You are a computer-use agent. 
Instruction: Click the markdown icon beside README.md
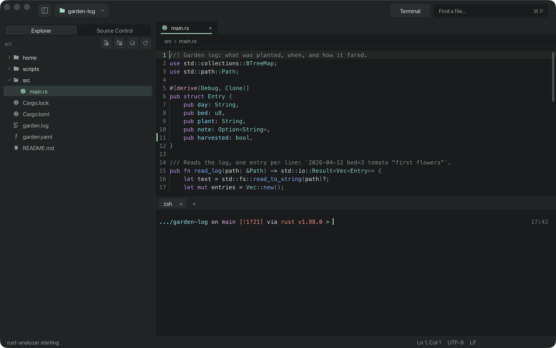[16, 148]
